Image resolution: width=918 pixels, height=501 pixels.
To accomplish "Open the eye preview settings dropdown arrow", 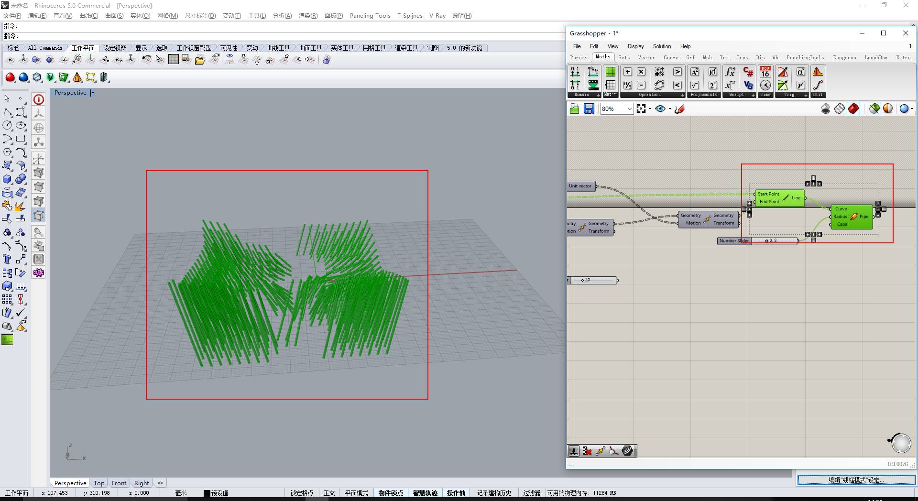I will tap(670, 109).
